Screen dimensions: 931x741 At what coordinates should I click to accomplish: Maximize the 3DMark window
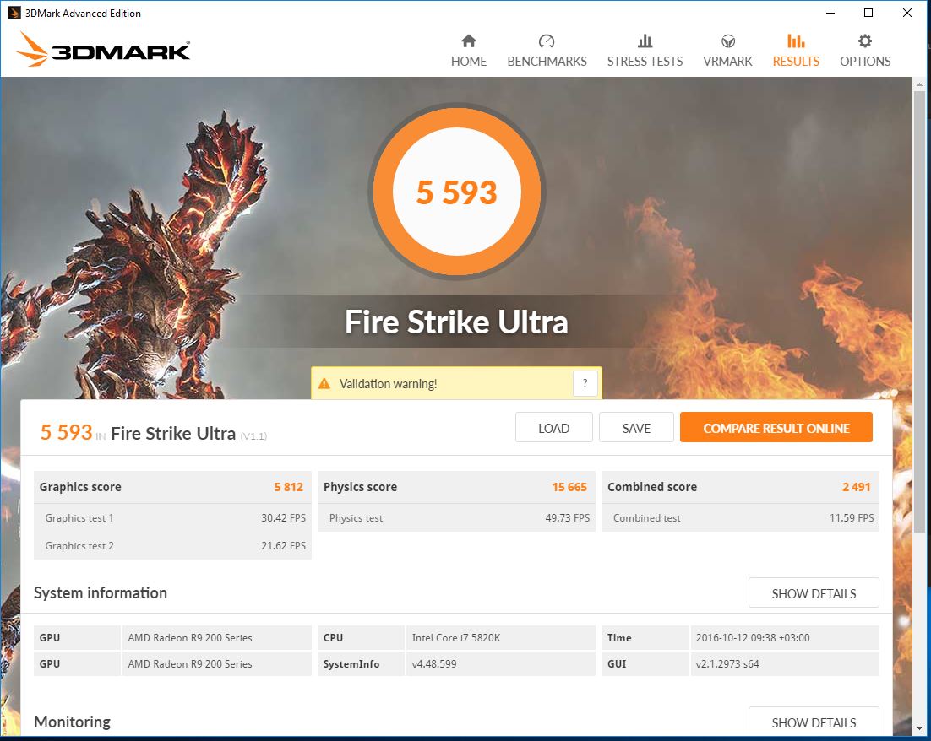click(x=868, y=13)
